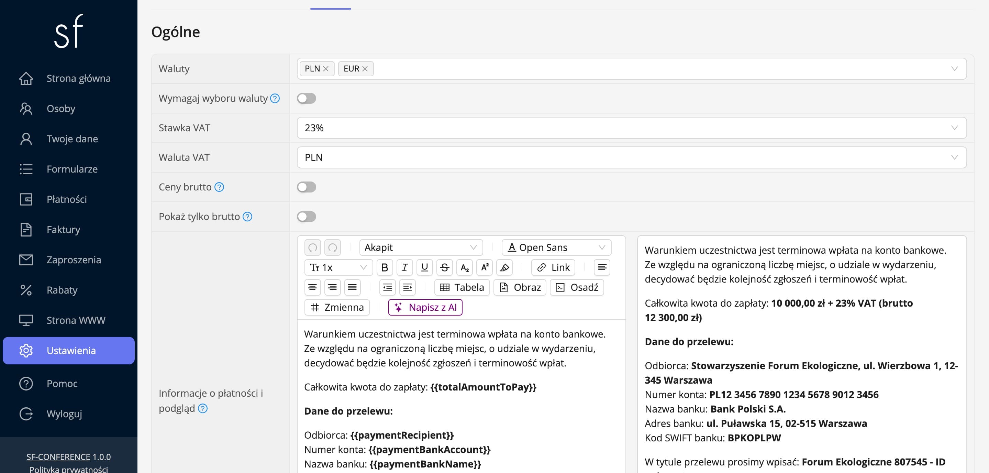Click the {{paymentBankName}} variable in editor
989x473 pixels.
click(425, 464)
